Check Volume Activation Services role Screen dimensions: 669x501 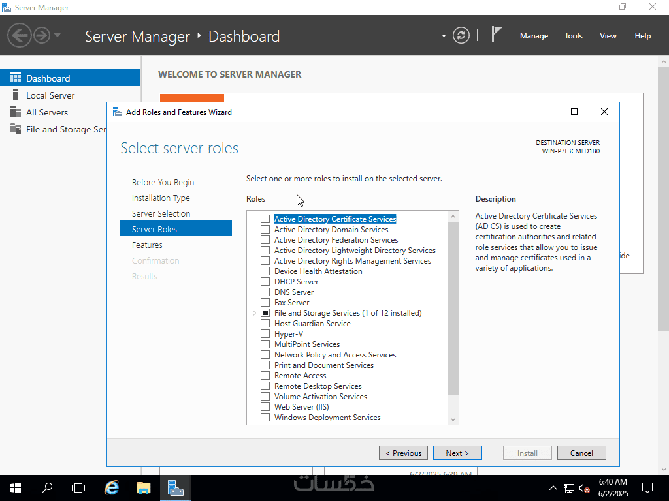point(265,396)
